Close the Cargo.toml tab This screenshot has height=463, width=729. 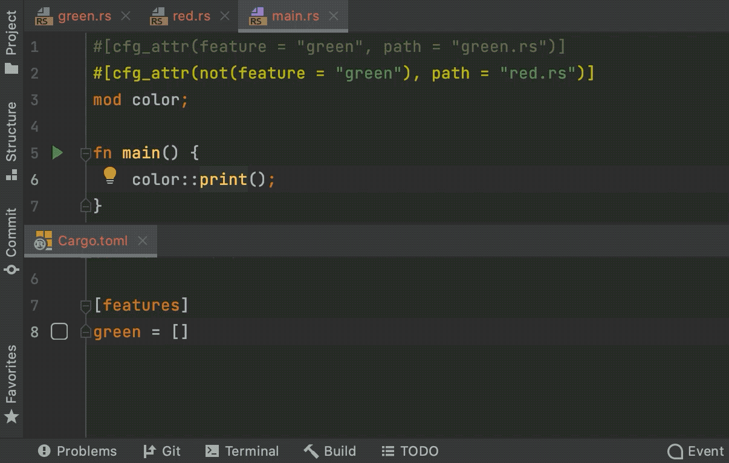tap(143, 241)
